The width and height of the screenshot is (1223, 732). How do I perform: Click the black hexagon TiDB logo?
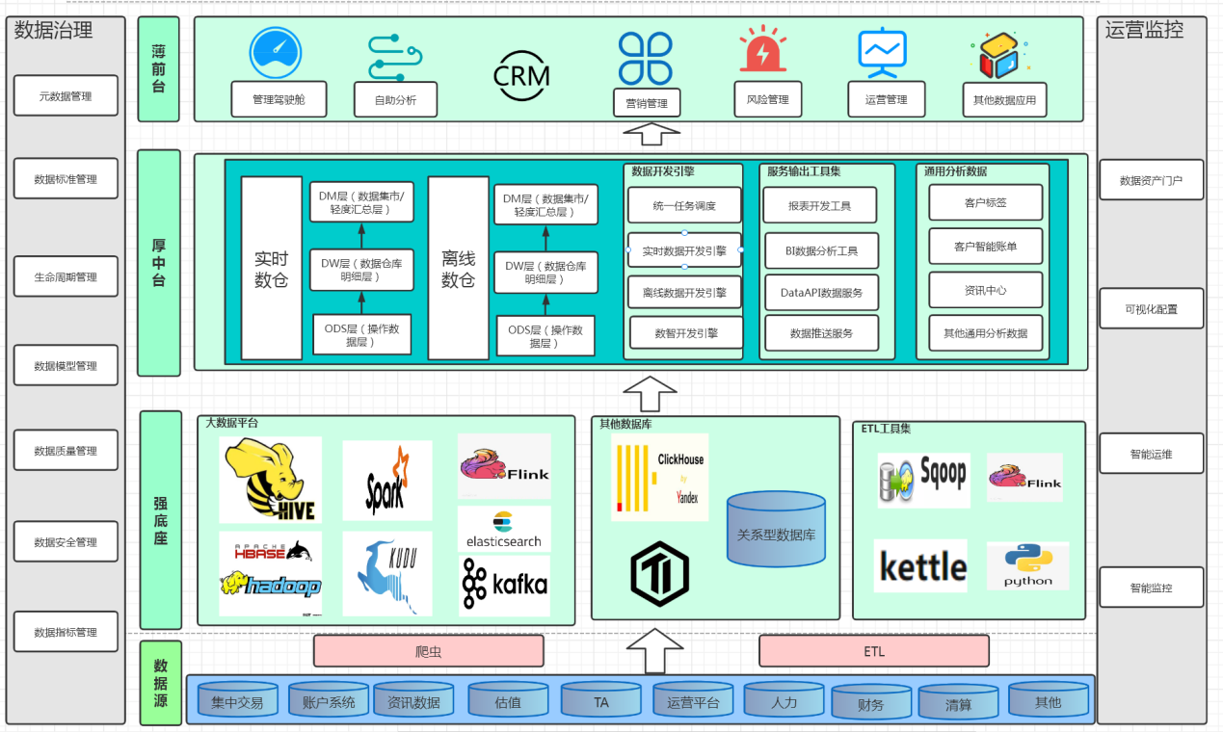point(660,573)
